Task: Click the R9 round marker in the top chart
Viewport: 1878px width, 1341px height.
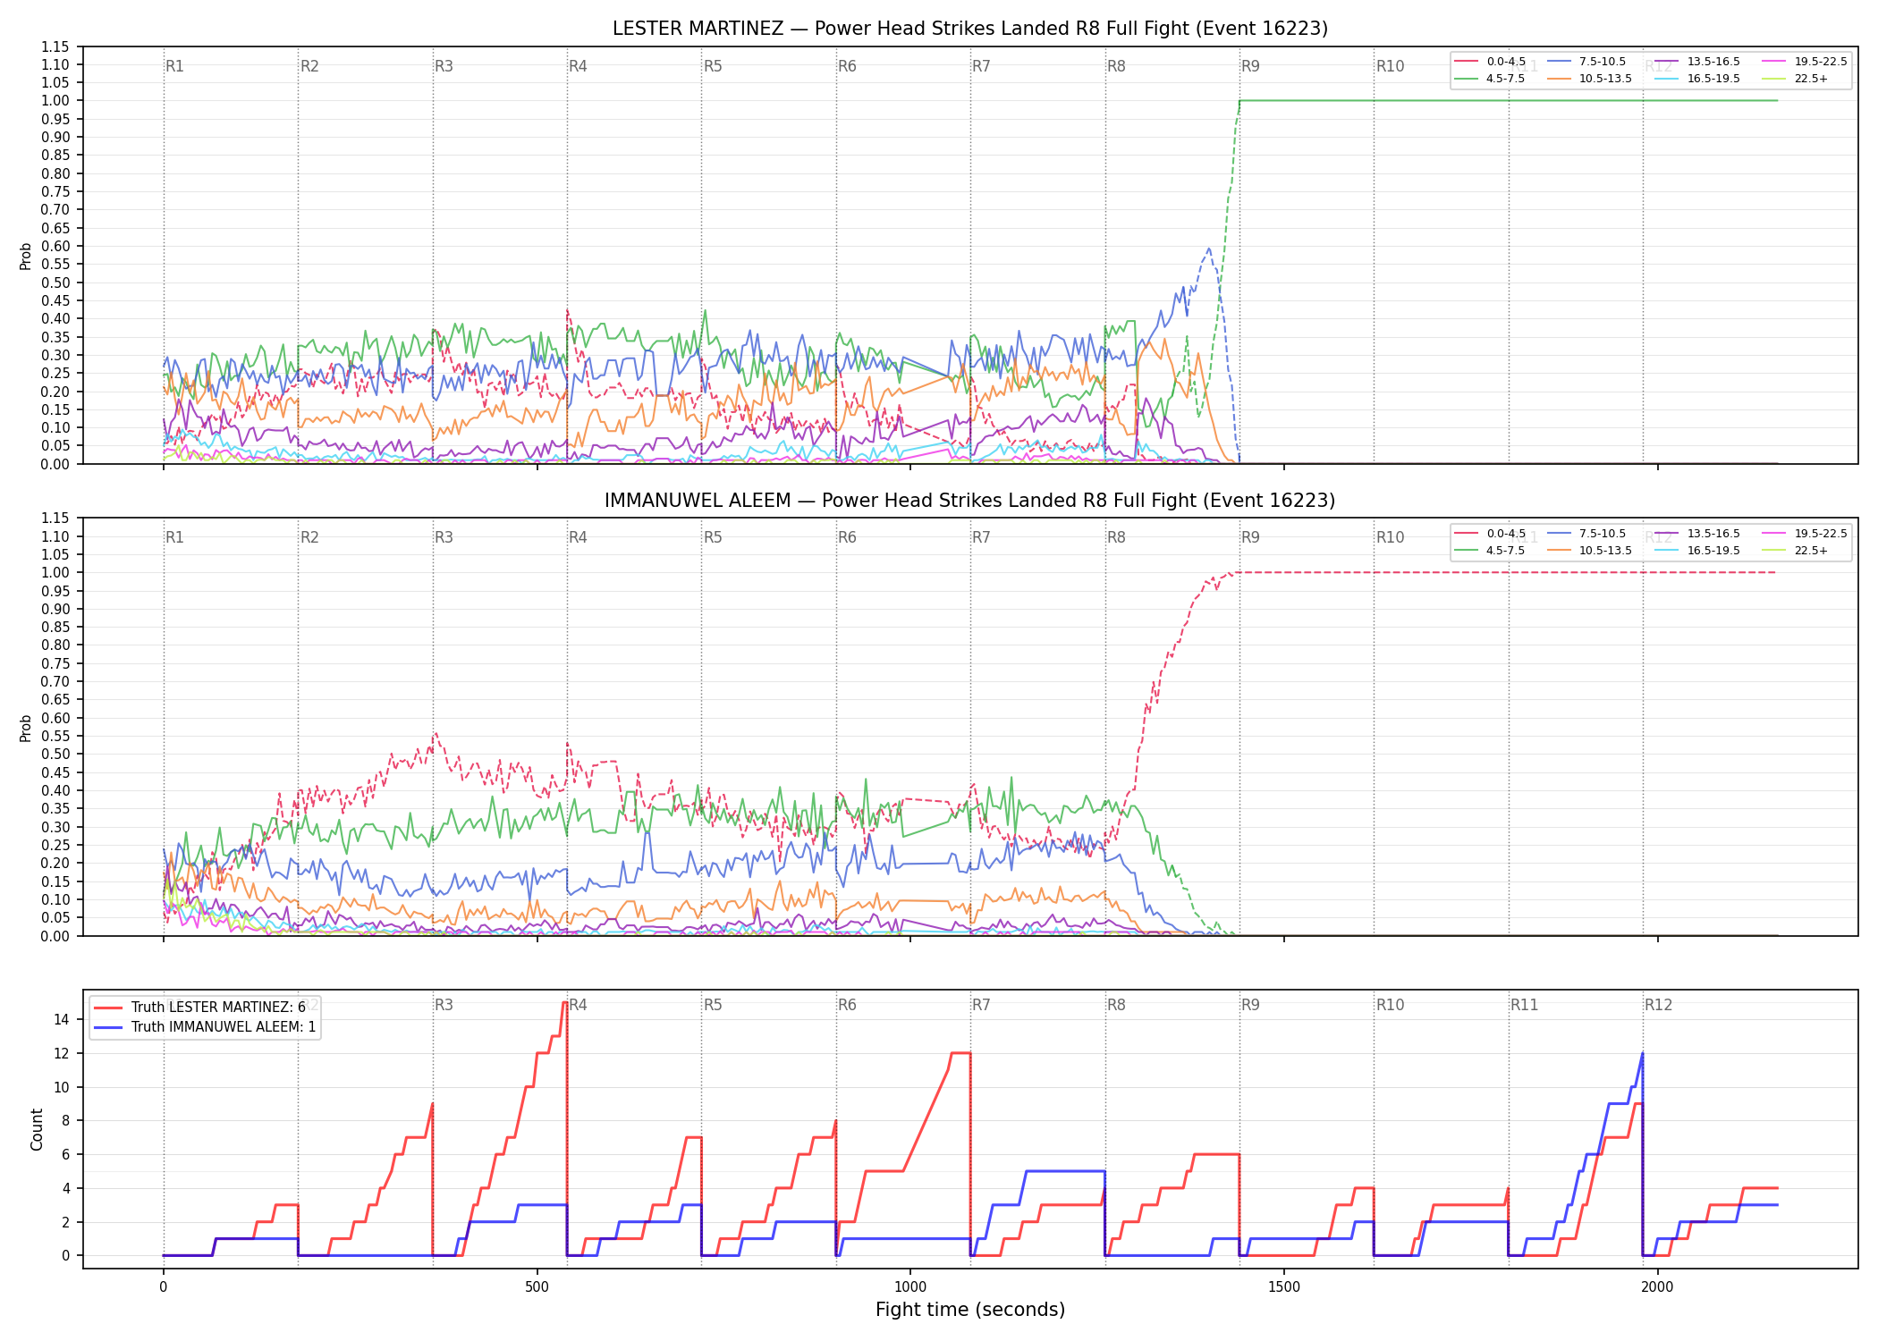Action: click(1250, 66)
